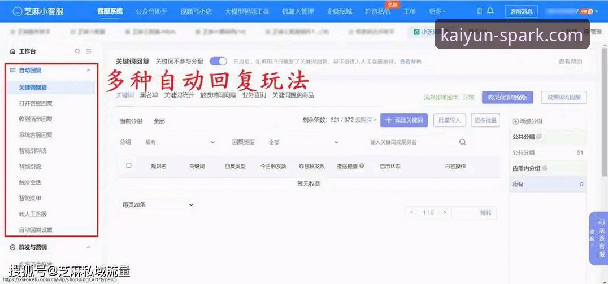This screenshot has height=284, width=608.
Task: Switch to the 触发时间间隔 tab
Action: (x=218, y=95)
